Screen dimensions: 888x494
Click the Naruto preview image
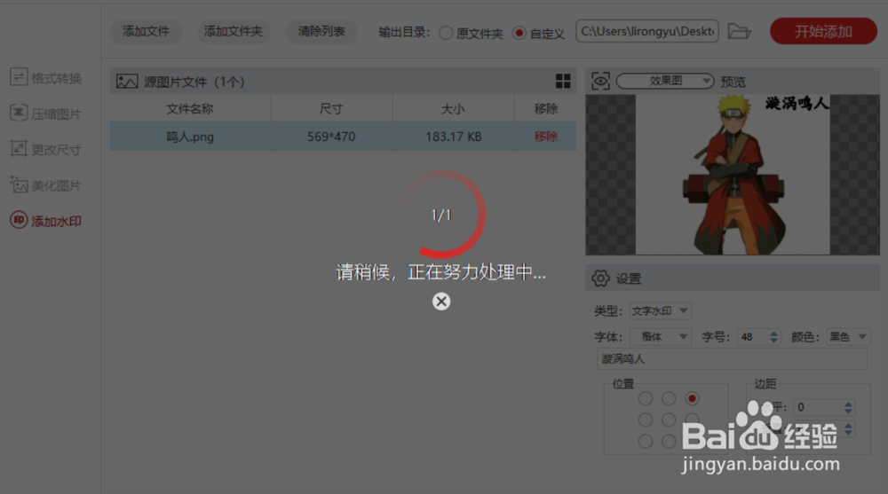coord(733,175)
